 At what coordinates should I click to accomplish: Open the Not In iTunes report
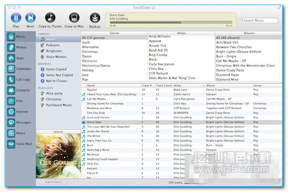[x=59, y=81]
